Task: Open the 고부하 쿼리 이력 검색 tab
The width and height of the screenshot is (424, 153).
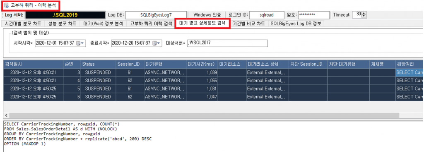Action: pyautogui.click(x=151, y=24)
